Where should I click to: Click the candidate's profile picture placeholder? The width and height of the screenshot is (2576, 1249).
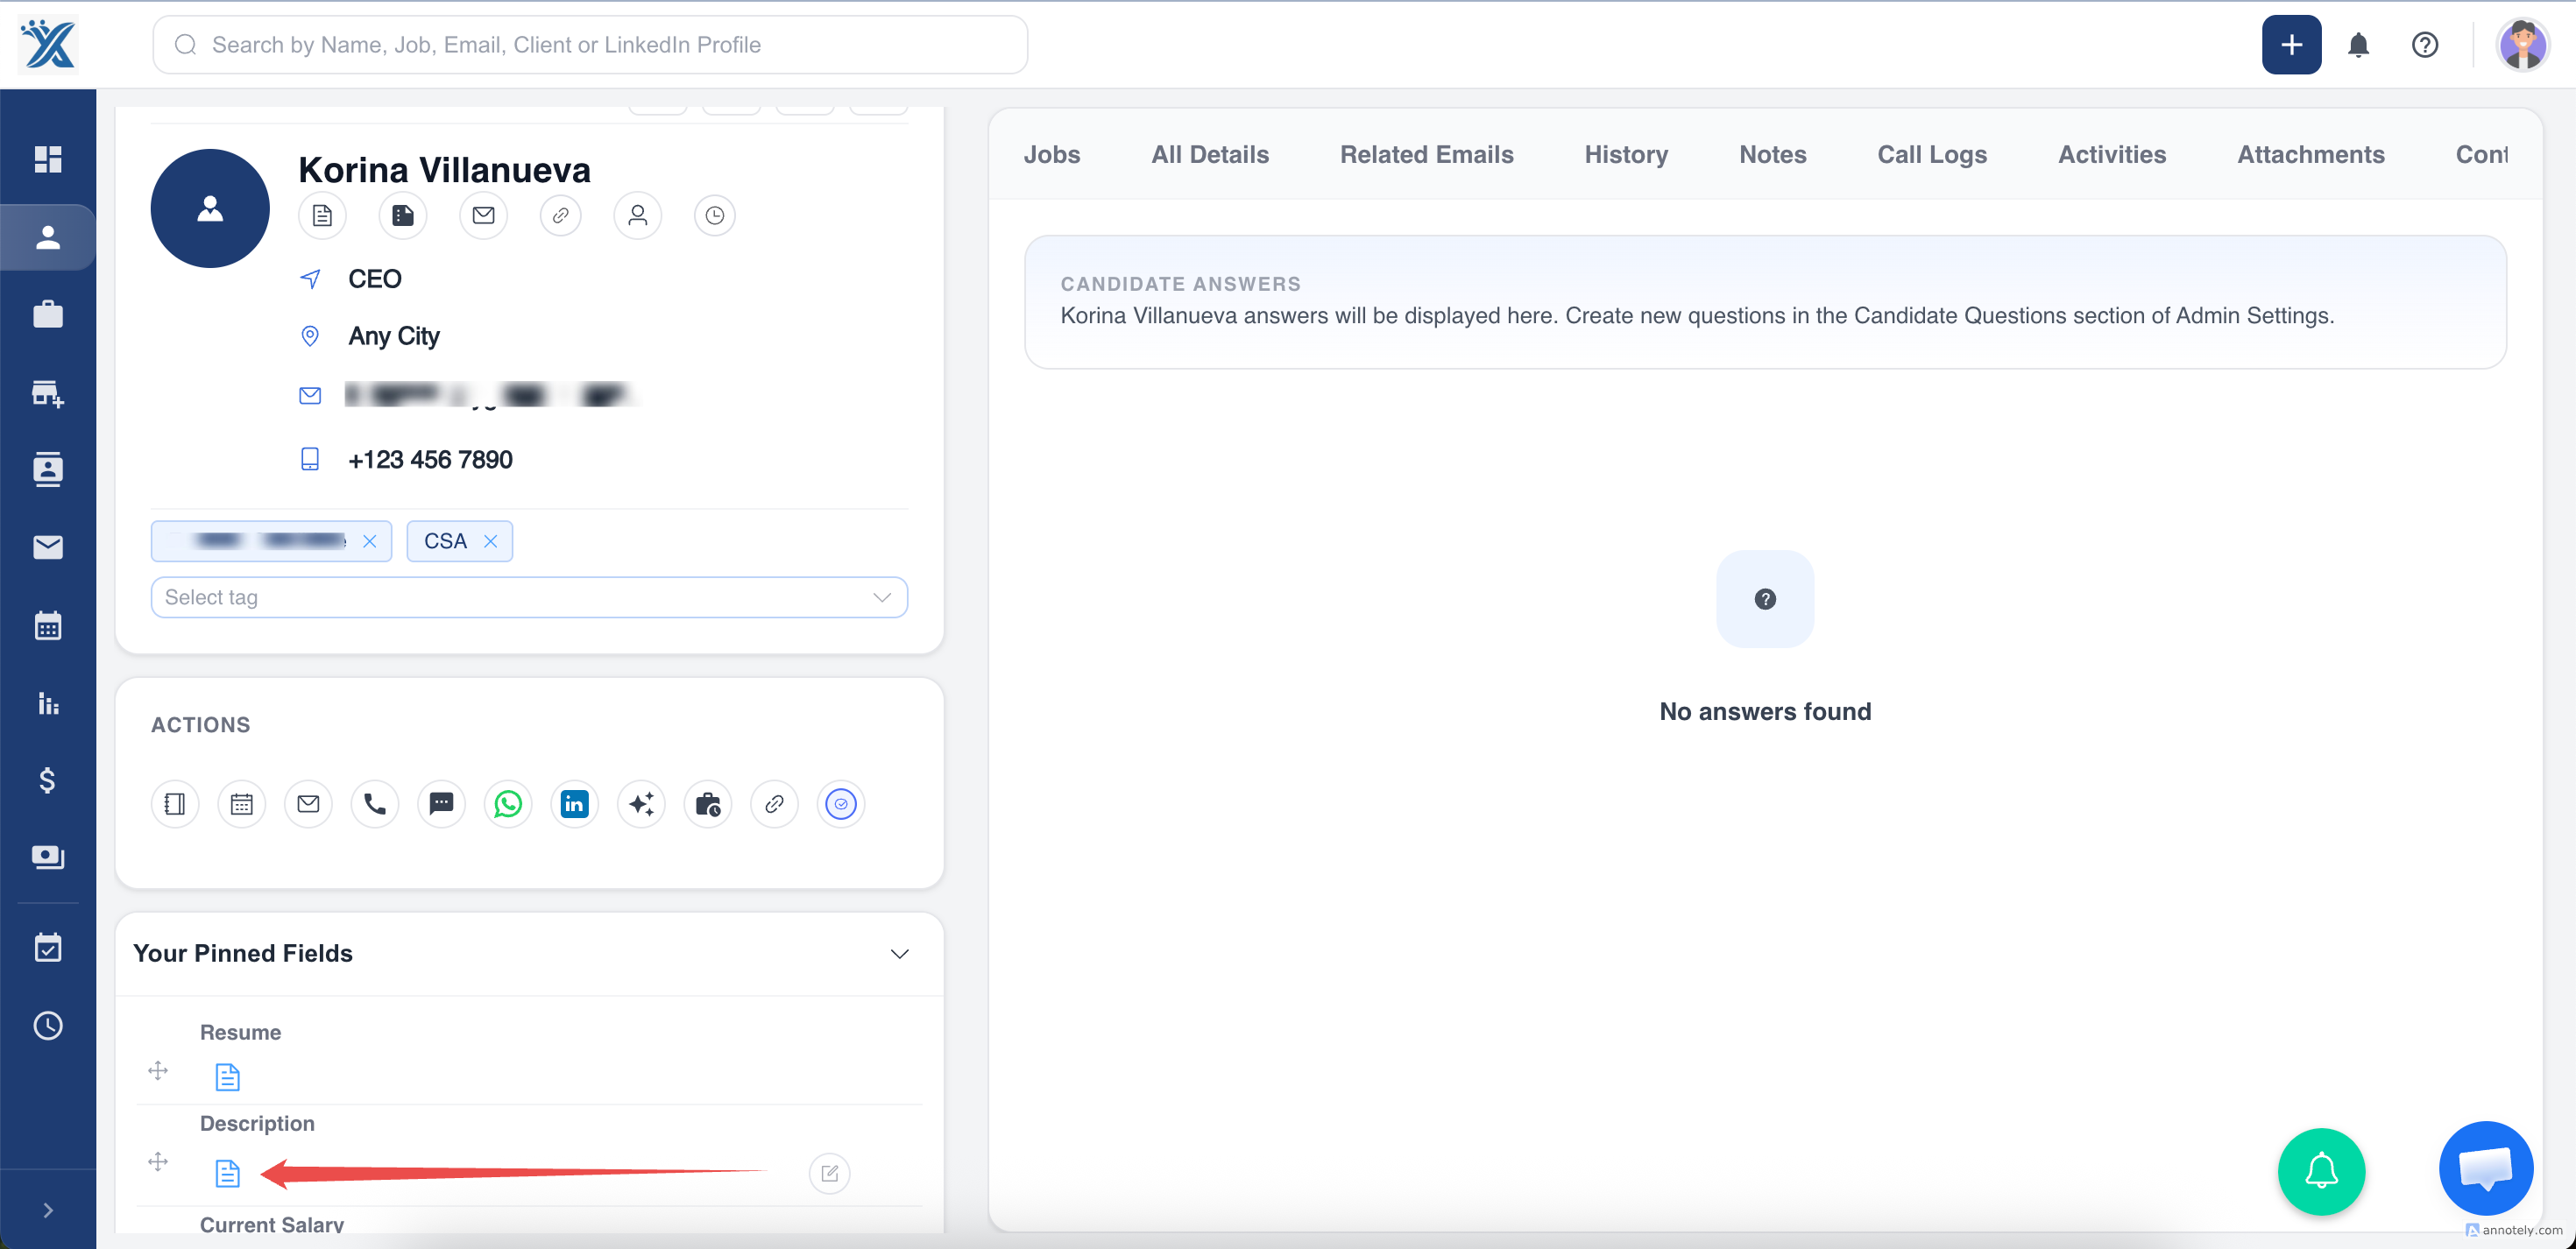point(210,208)
